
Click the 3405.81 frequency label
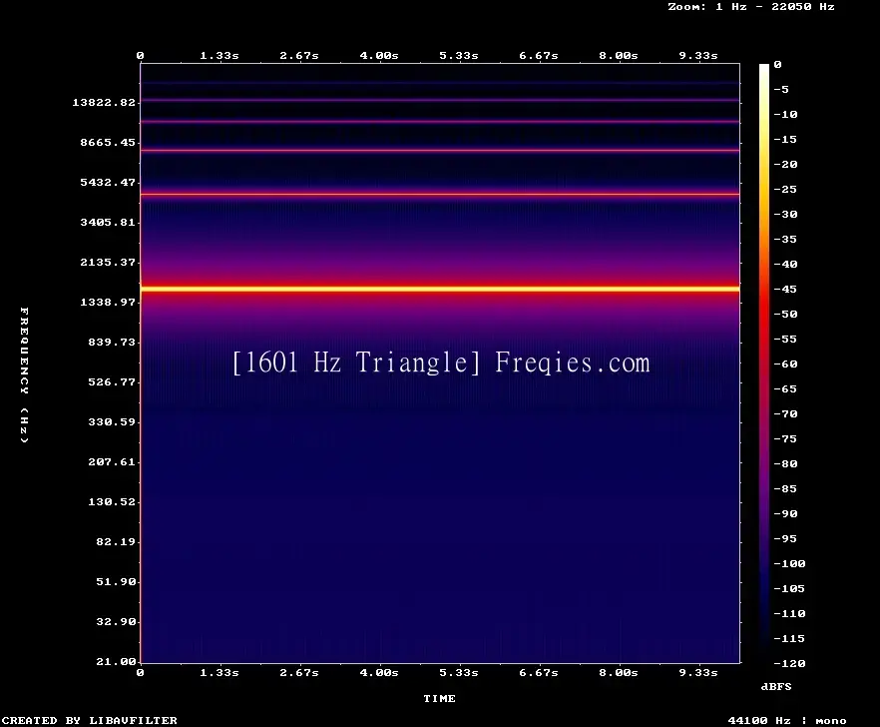pyautogui.click(x=108, y=222)
